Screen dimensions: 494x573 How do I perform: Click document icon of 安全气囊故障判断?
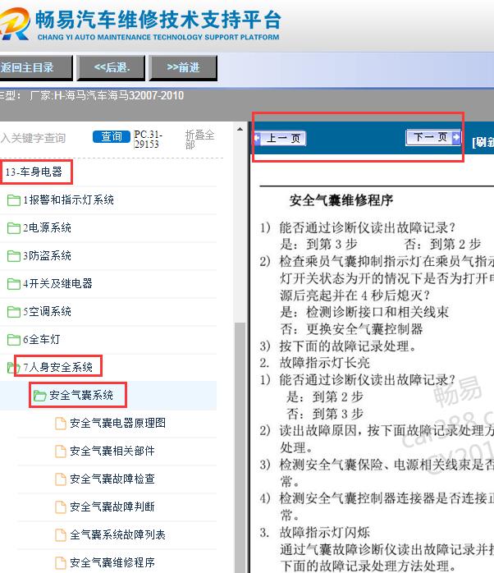[60, 507]
